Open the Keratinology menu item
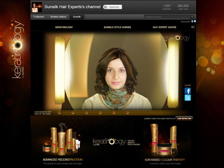 (x=64, y=27)
